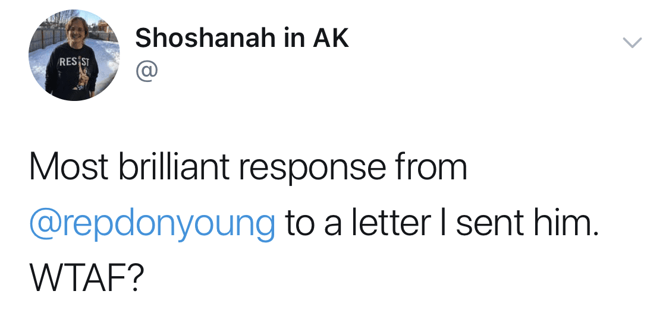The width and height of the screenshot is (669, 313).
Task: Open the @repdonyoung mention link
Action: [x=152, y=223]
